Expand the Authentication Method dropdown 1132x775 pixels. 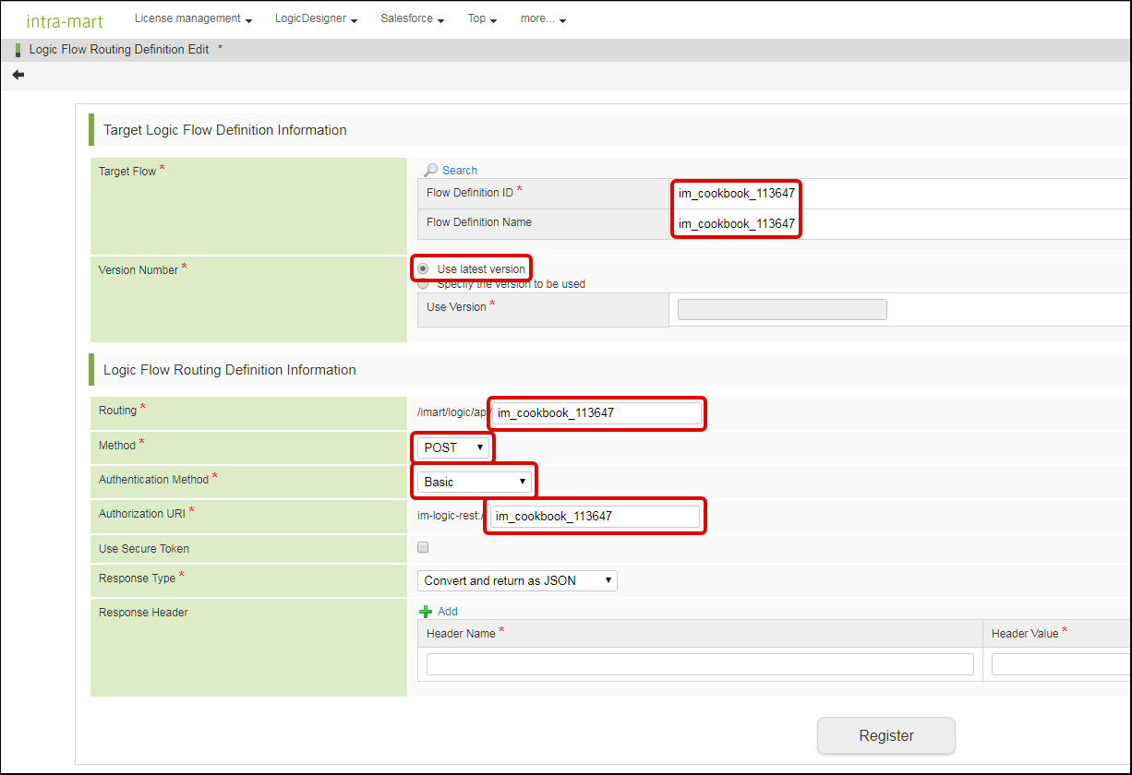click(475, 482)
